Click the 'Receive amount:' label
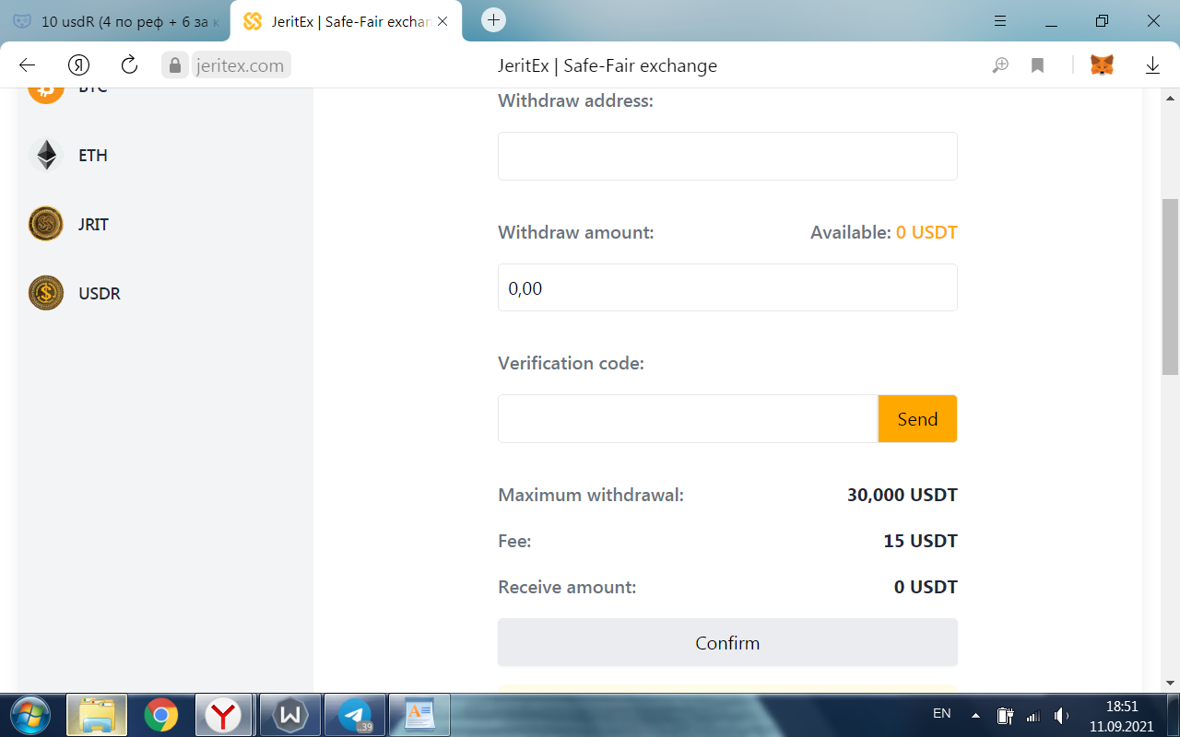Viewport: 1180px width, 737px height. (567, 588)
